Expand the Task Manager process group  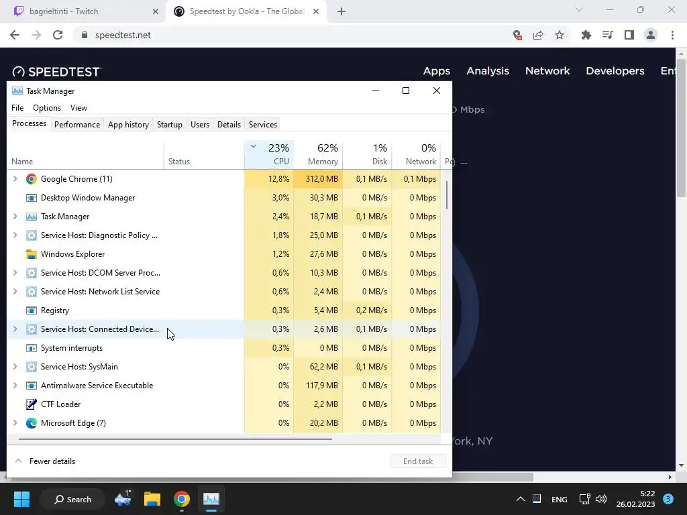[15, 217]
